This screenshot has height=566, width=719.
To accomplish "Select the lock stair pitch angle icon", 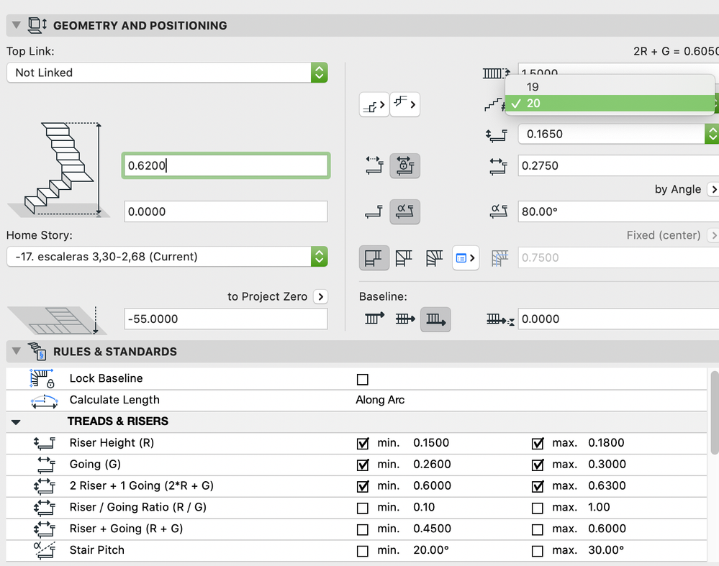I will (x=405, y=211).
